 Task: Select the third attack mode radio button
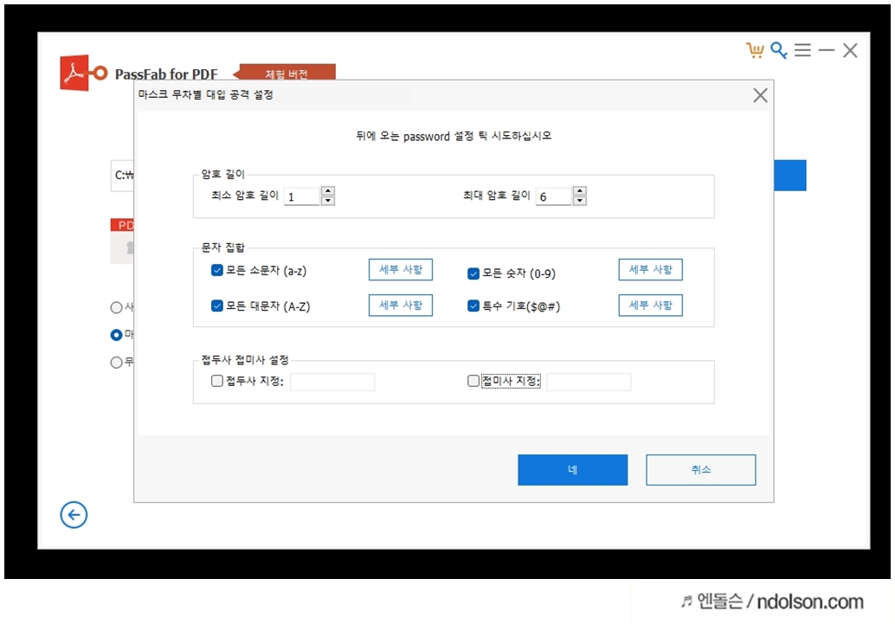click(x=117, y=362)
